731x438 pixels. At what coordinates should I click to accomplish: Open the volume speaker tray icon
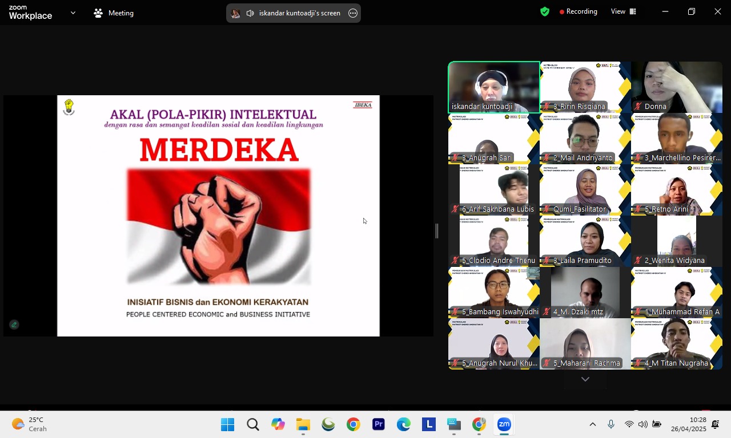pos(642,424)
